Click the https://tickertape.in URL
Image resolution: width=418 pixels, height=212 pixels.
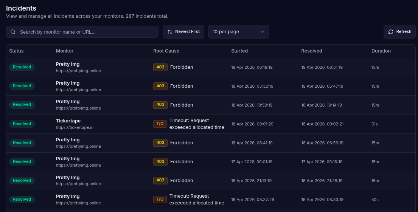coord(75,128)
